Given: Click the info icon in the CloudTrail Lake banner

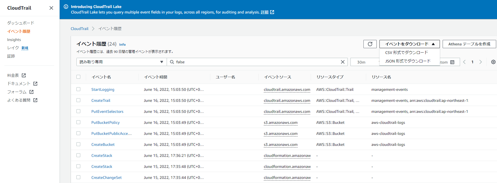Looking at the screenshot, I should pyautogui.click(x=66, y=7).
